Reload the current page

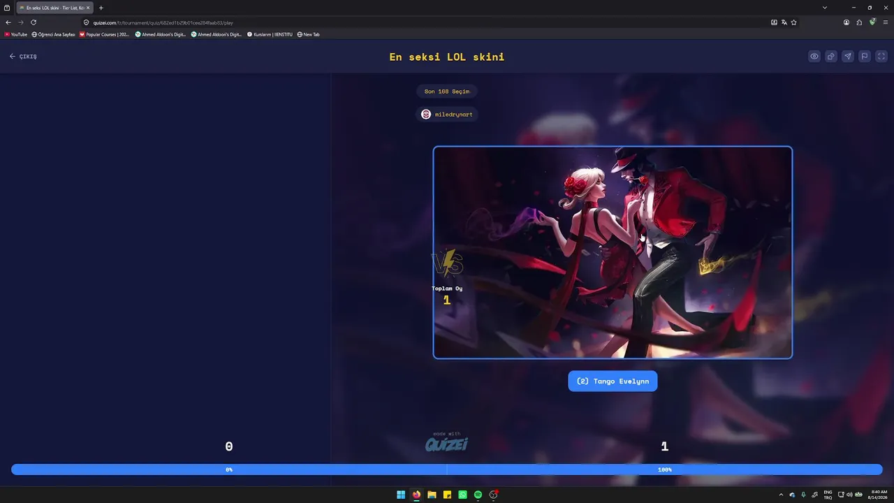tap(34, 22)
